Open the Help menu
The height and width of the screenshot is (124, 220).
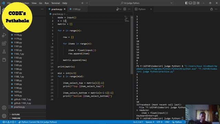(65, 3)
